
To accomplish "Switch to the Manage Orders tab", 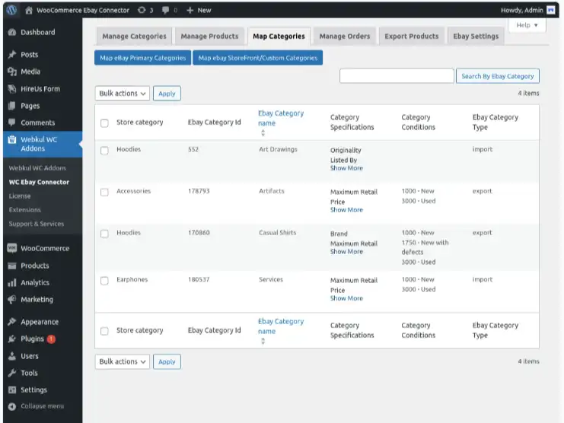I will pos(344,36).
